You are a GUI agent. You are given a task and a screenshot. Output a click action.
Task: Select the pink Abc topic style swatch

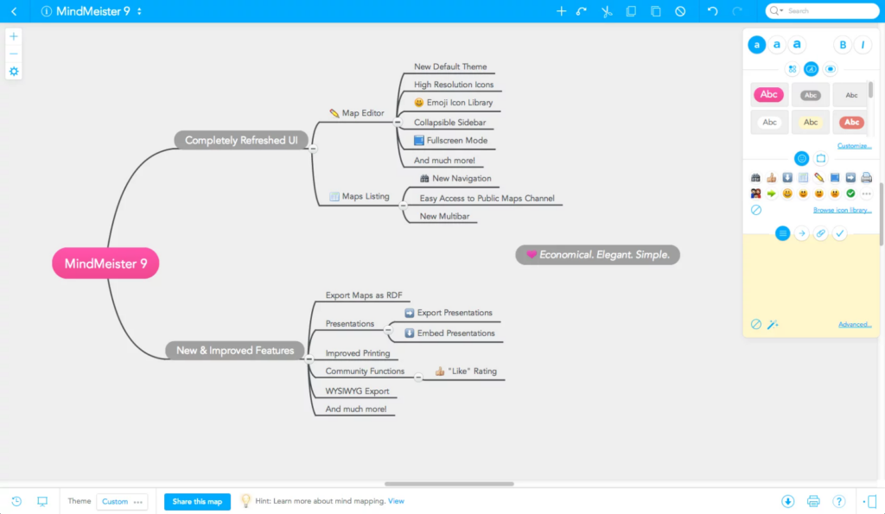(768, 94)
